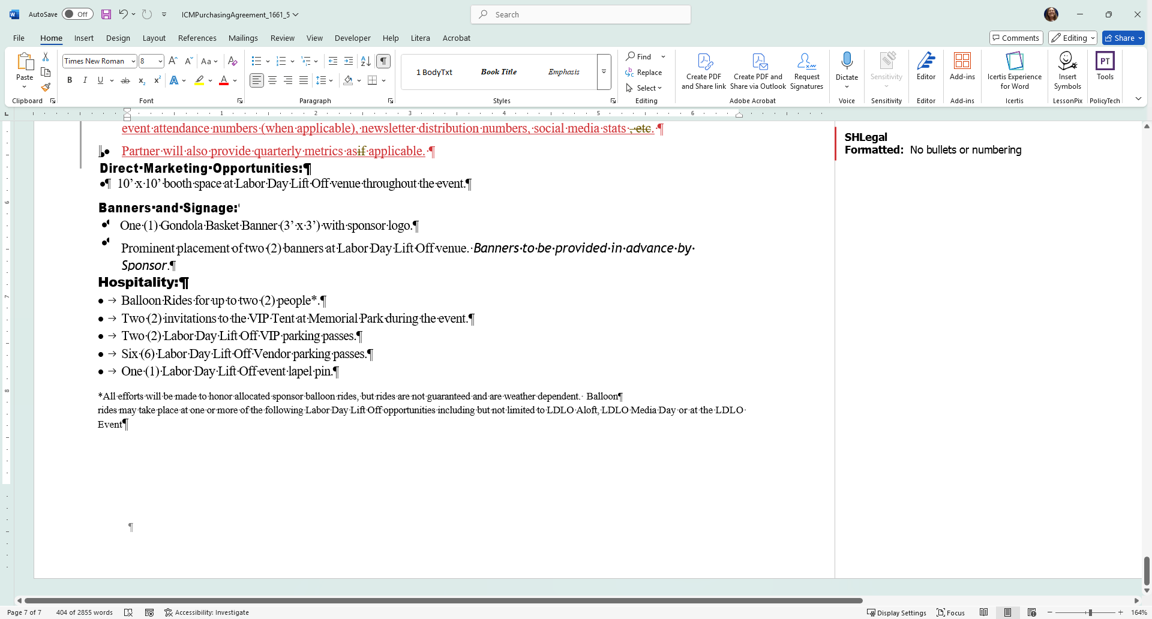Toggle Underline formatting
1152x619 pixels.
(100, 80)
